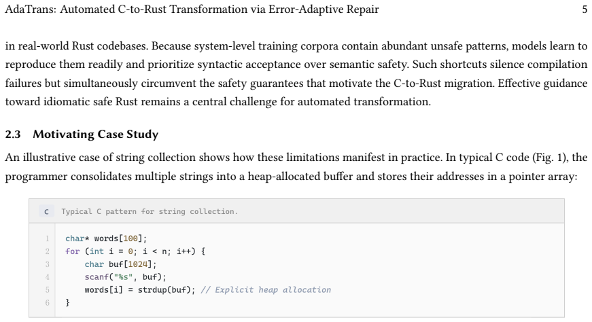Click the section number 2.3
Image resolution: width=592 pixels, height=322 pixels.
coord(13,135)
